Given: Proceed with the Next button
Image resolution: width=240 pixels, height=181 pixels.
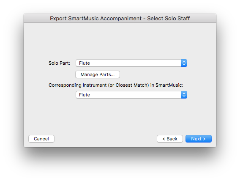Looking at the screenshot, I should [199, 139].
